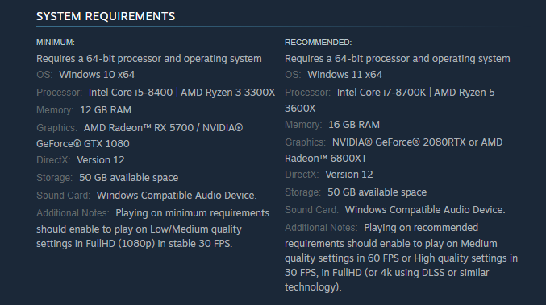Click Radeon 6800XT text

(326, 159)
